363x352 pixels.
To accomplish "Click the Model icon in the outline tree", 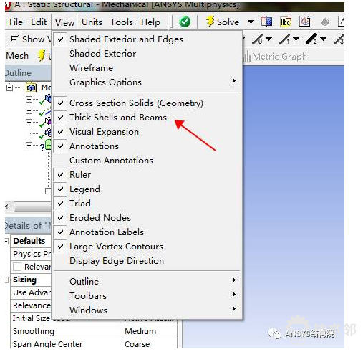I will (32, 87).
